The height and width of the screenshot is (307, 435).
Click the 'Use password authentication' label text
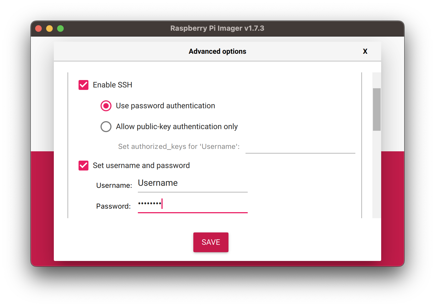[x=165, y=106]
